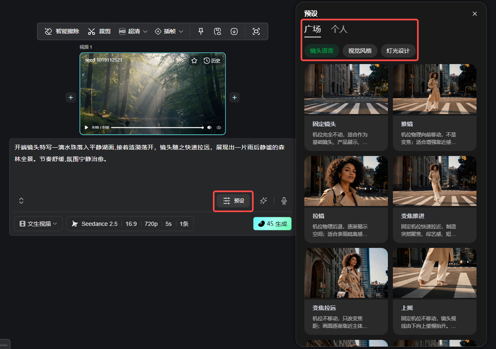The image size is (496, 349).
Task: Click the plus button right of video
Action: 234,97
